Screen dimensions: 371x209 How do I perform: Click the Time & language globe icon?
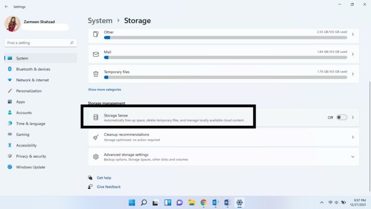[x=10, y=123]
